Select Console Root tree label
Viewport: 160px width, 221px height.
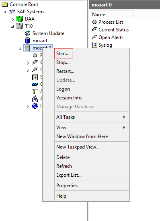click(24, 4)
